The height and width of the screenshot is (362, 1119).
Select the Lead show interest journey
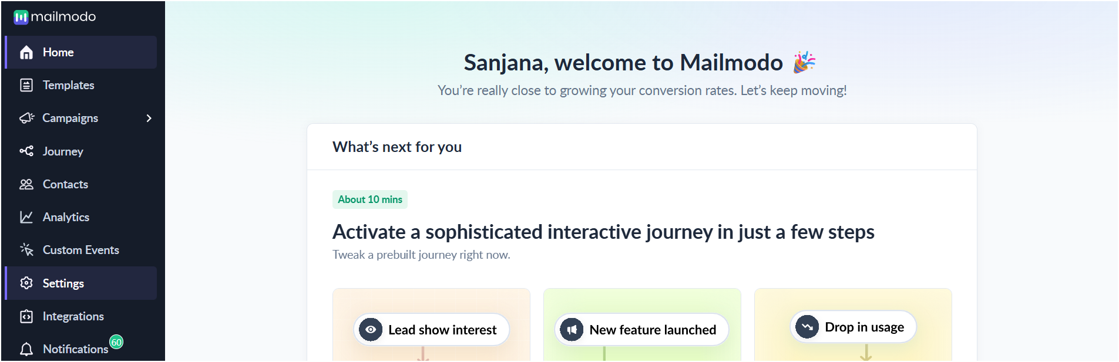431,330
